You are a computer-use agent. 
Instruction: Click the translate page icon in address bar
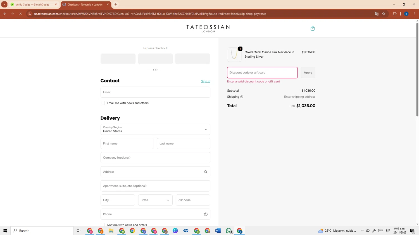coord(376,14)
